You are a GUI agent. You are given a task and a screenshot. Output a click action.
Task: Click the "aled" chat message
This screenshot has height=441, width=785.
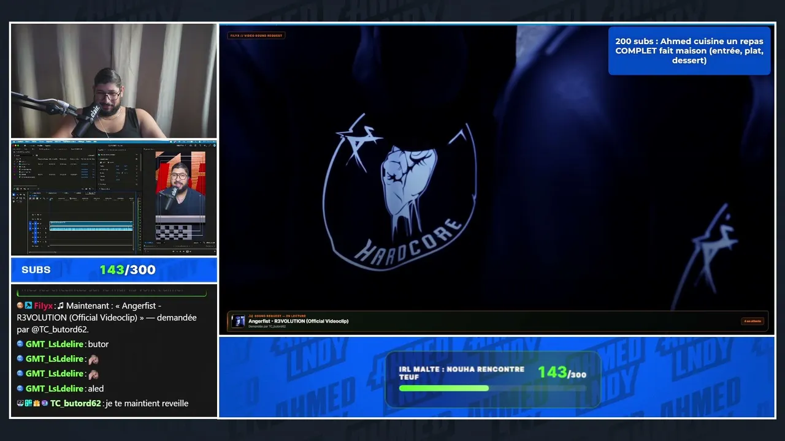pyautogui.click(x=96, y=388)
